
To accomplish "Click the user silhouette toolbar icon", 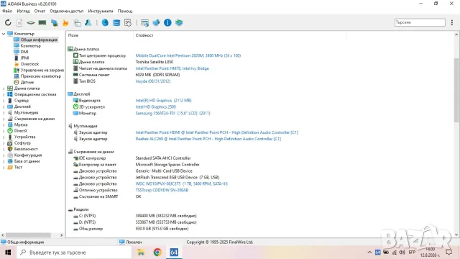I will click(88, 22).
